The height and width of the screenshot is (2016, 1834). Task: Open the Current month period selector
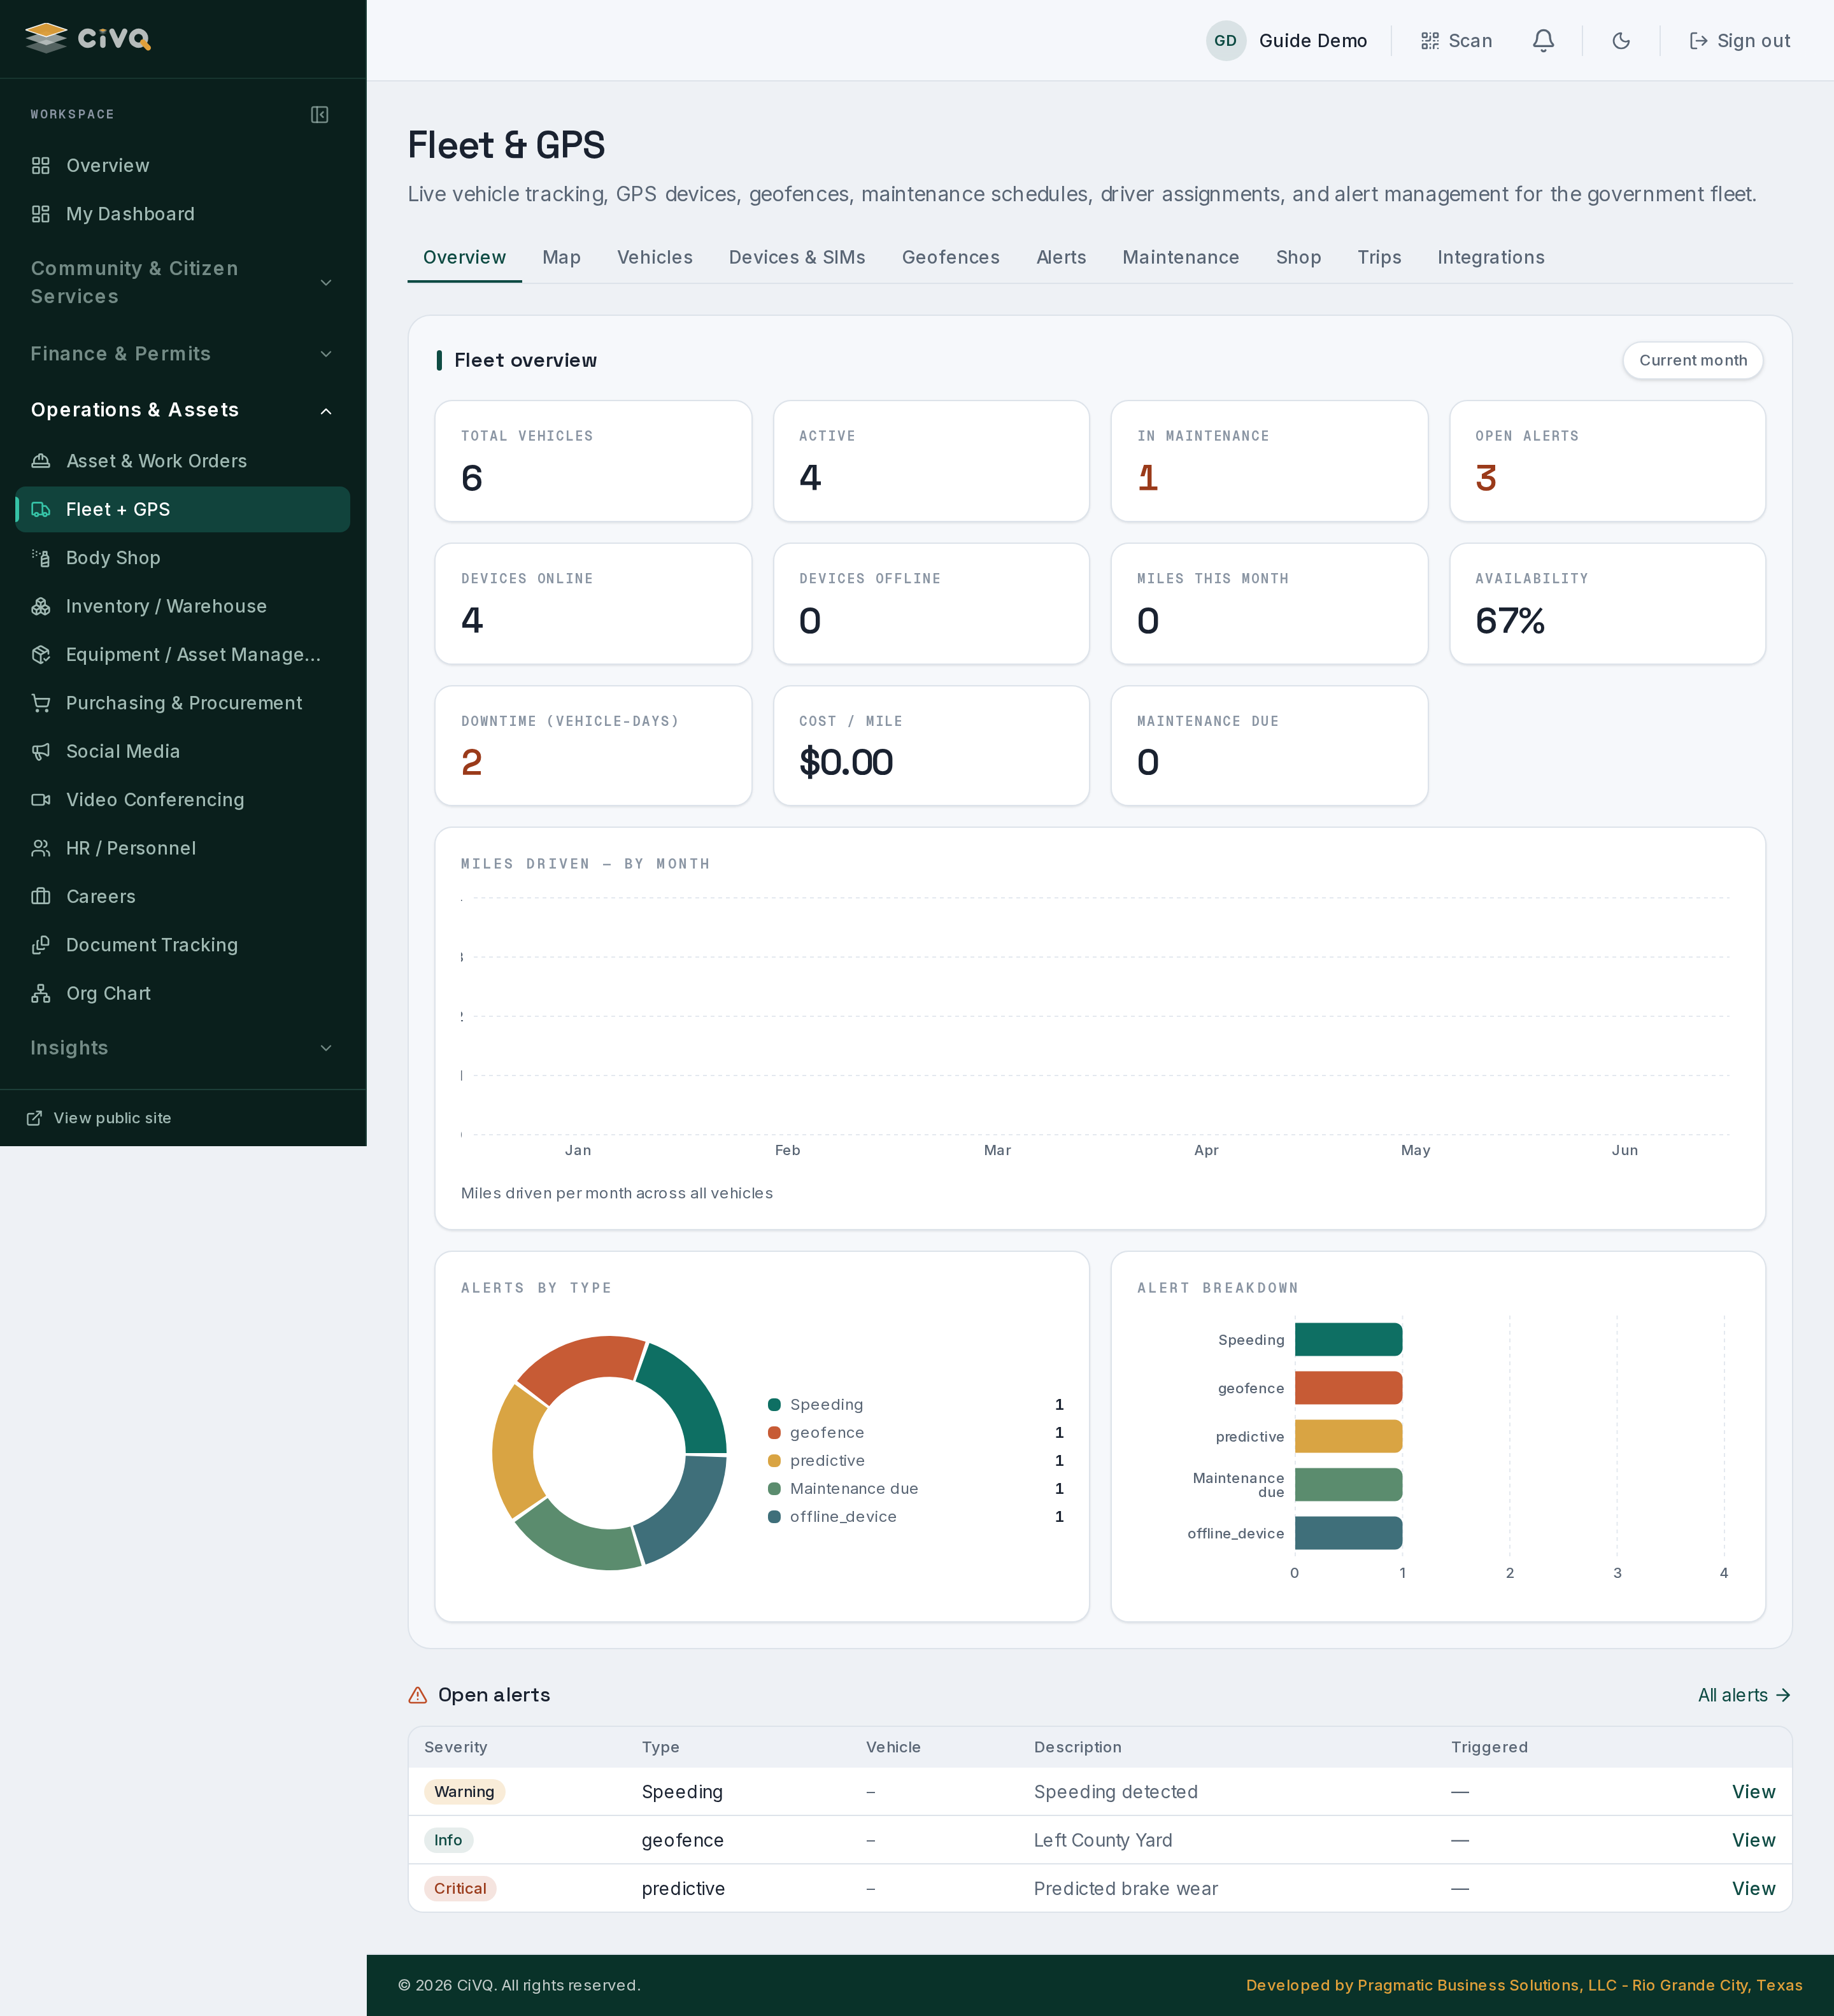[1692, 360]
